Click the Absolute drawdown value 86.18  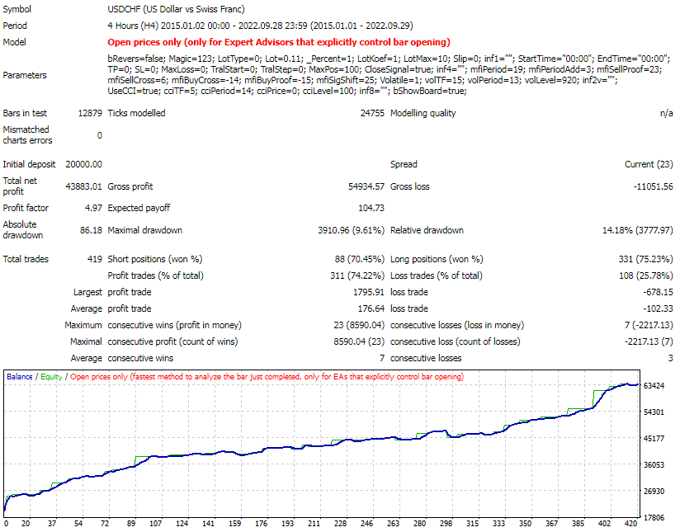(x=91, y=230)
